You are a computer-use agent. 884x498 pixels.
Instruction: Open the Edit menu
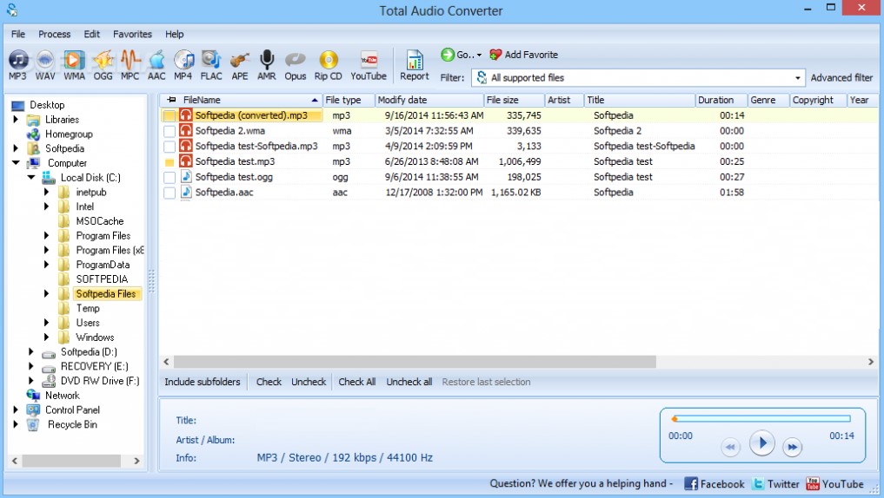tap(92, 34)
